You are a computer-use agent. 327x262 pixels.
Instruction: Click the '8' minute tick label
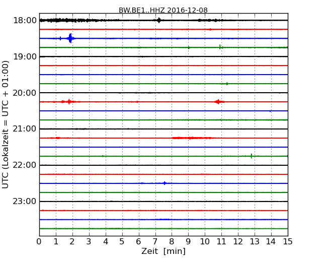(x=172, y=242)
